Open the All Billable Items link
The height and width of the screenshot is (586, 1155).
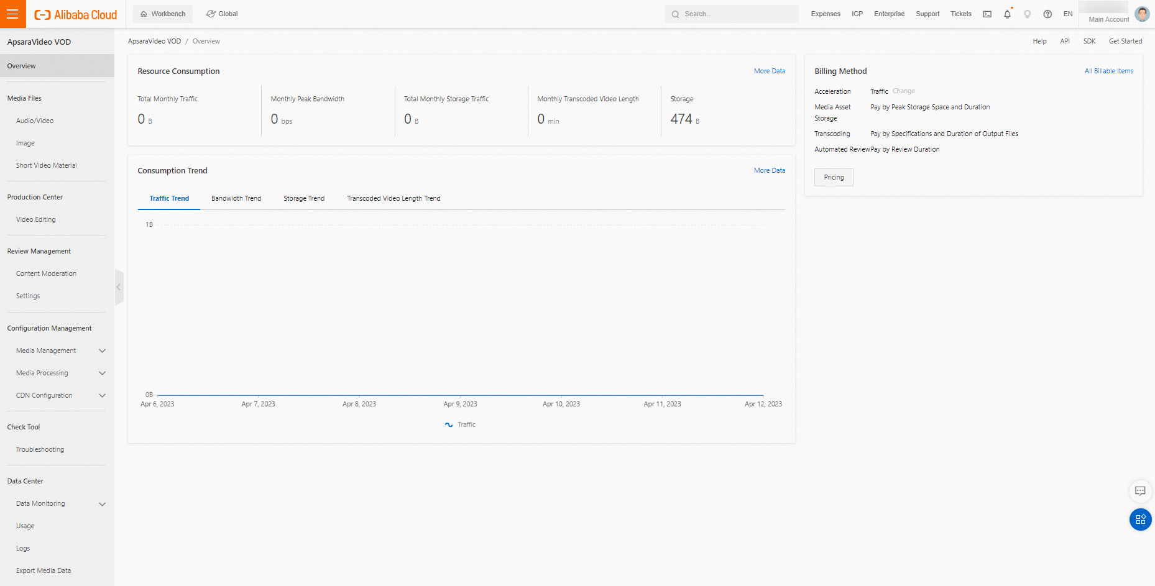pos(1109,71)
